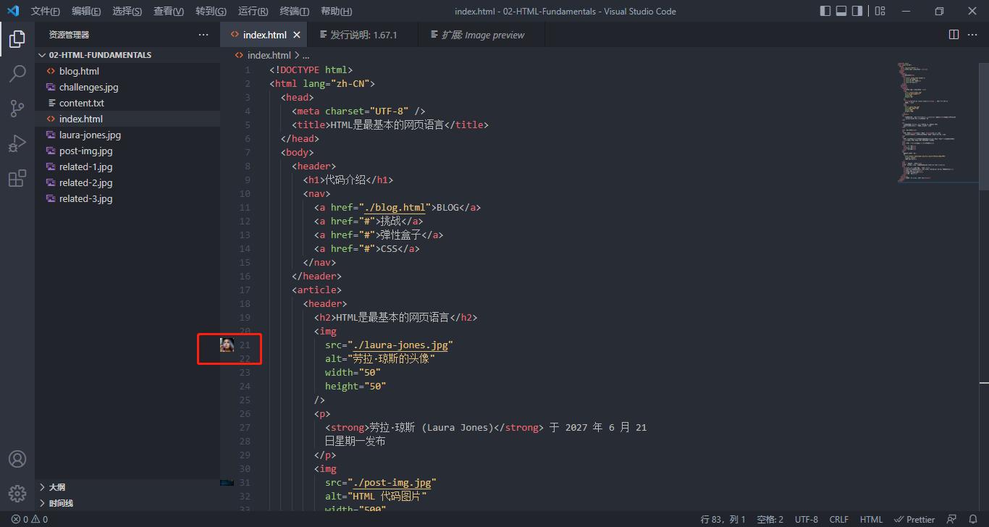
Task: Switch to the 发行说明 1.67.1 tab
Action: (x=362, y=34)
